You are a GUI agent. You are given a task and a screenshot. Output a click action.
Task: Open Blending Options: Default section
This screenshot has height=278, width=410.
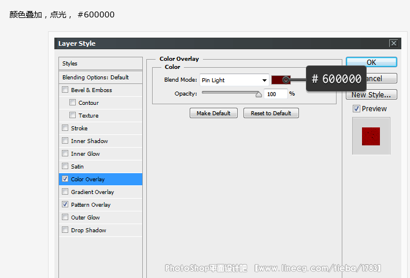click(x=101, y=78)
